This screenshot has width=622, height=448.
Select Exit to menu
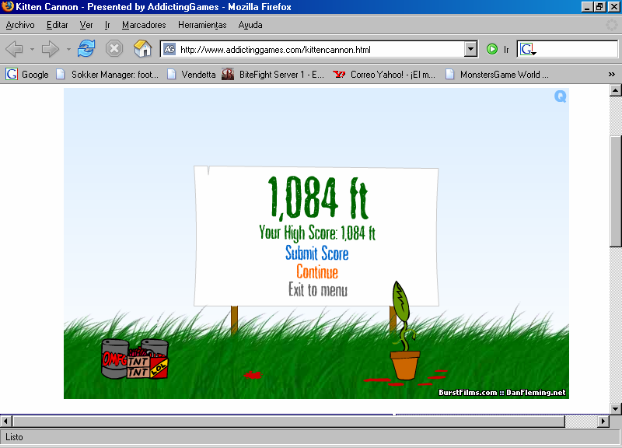(317, 290)
